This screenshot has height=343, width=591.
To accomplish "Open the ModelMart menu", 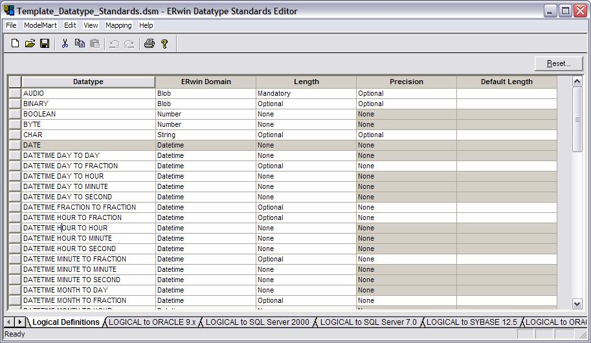I will click(40, 25).
